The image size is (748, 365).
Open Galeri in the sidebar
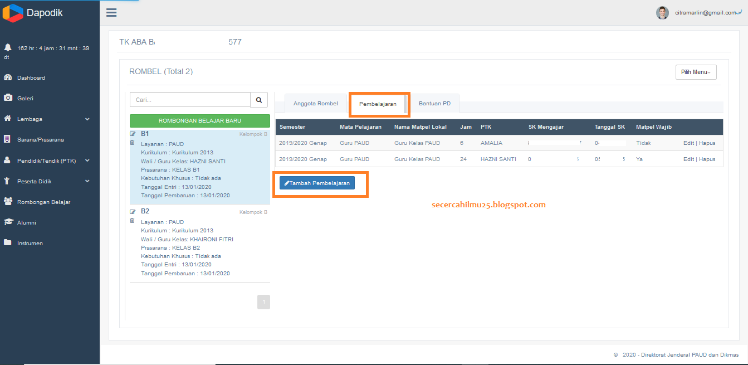[26, 98]
